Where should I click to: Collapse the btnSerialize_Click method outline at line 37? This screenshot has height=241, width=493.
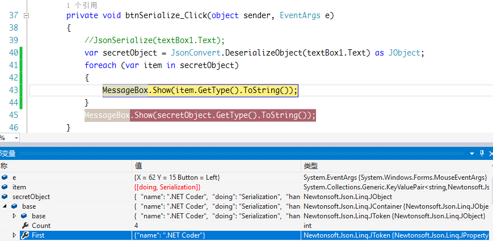click(x=27, y=15)
